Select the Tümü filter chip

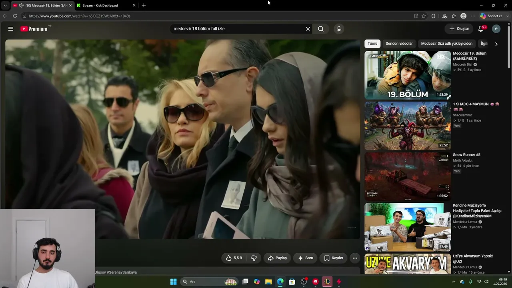click(x=372, y=44)
